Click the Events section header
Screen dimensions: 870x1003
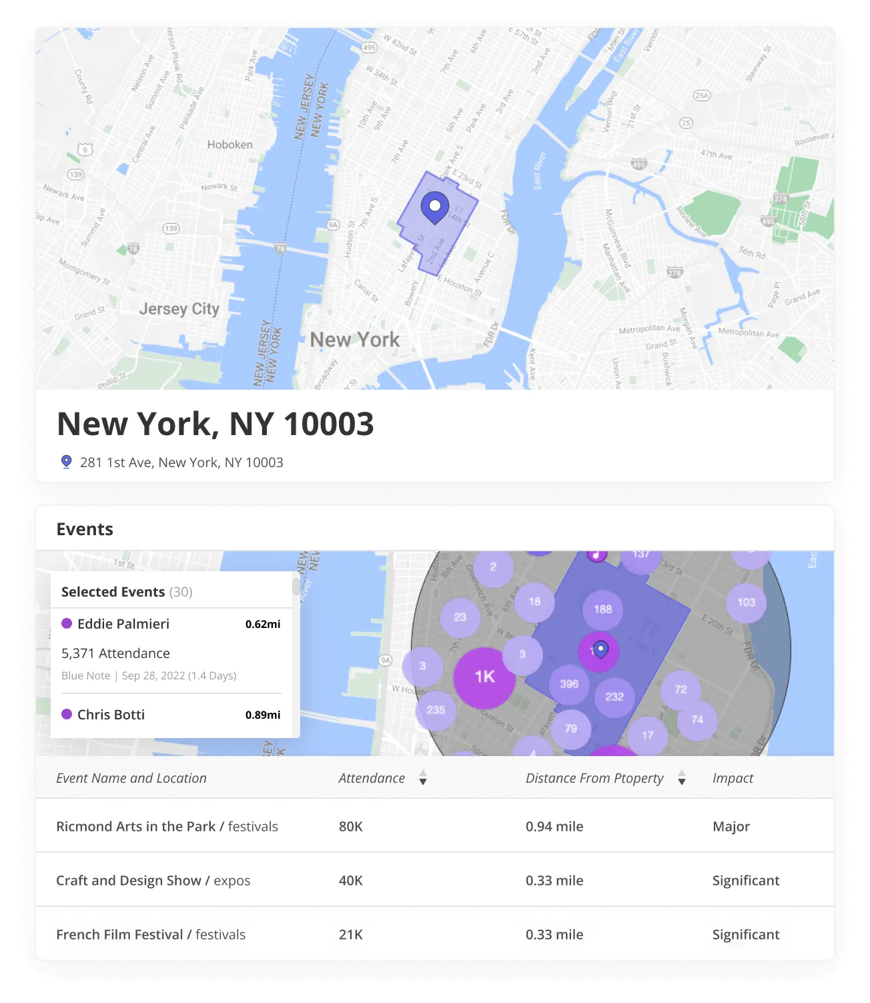(x=85, y=529)
